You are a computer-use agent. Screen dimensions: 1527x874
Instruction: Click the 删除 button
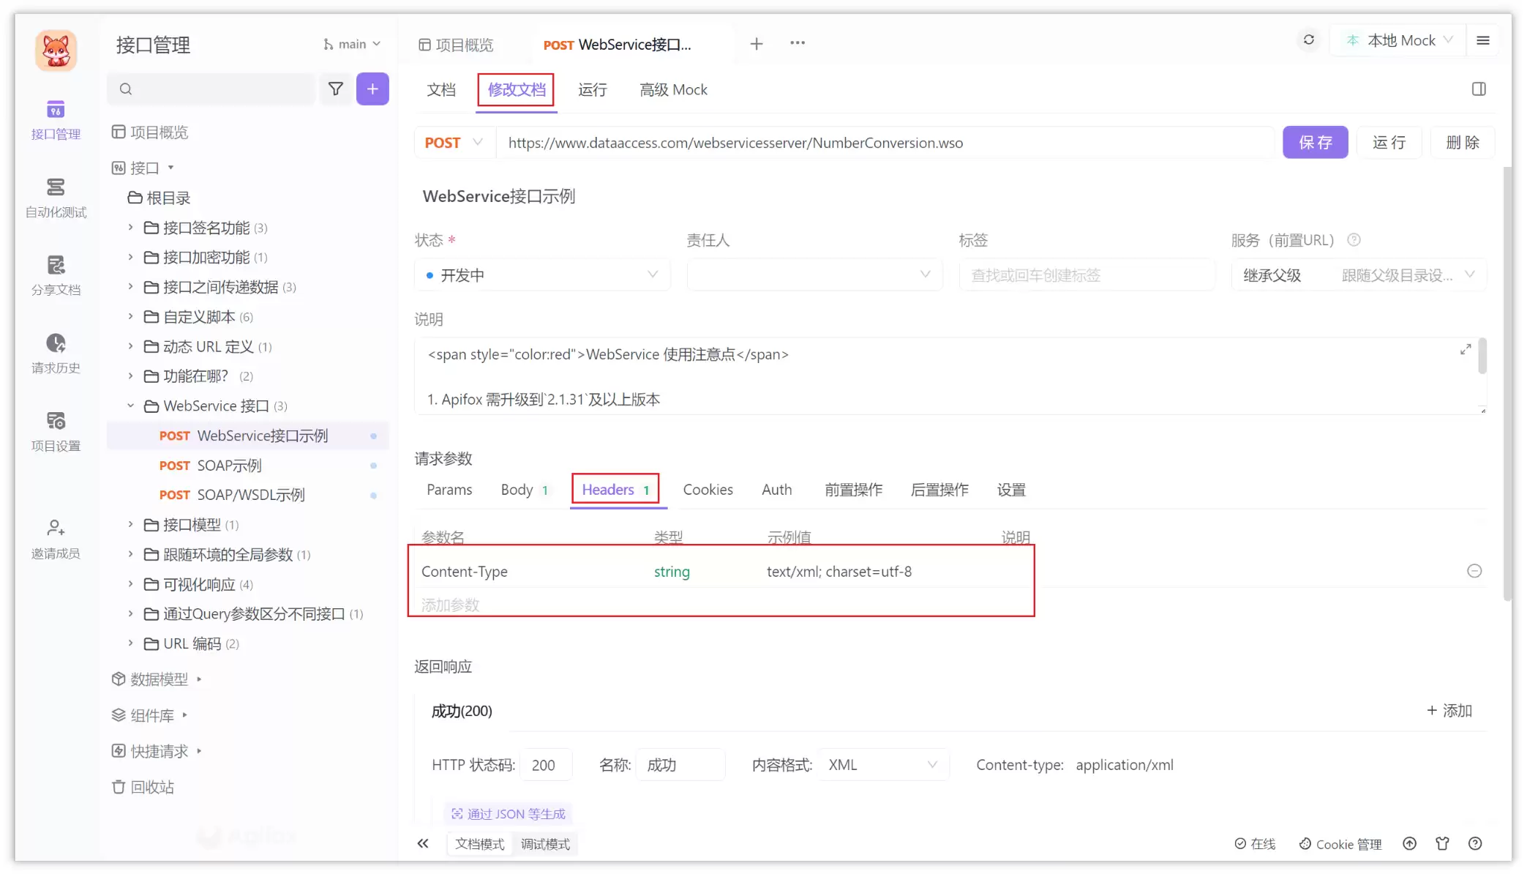(x=1462, y=143)
